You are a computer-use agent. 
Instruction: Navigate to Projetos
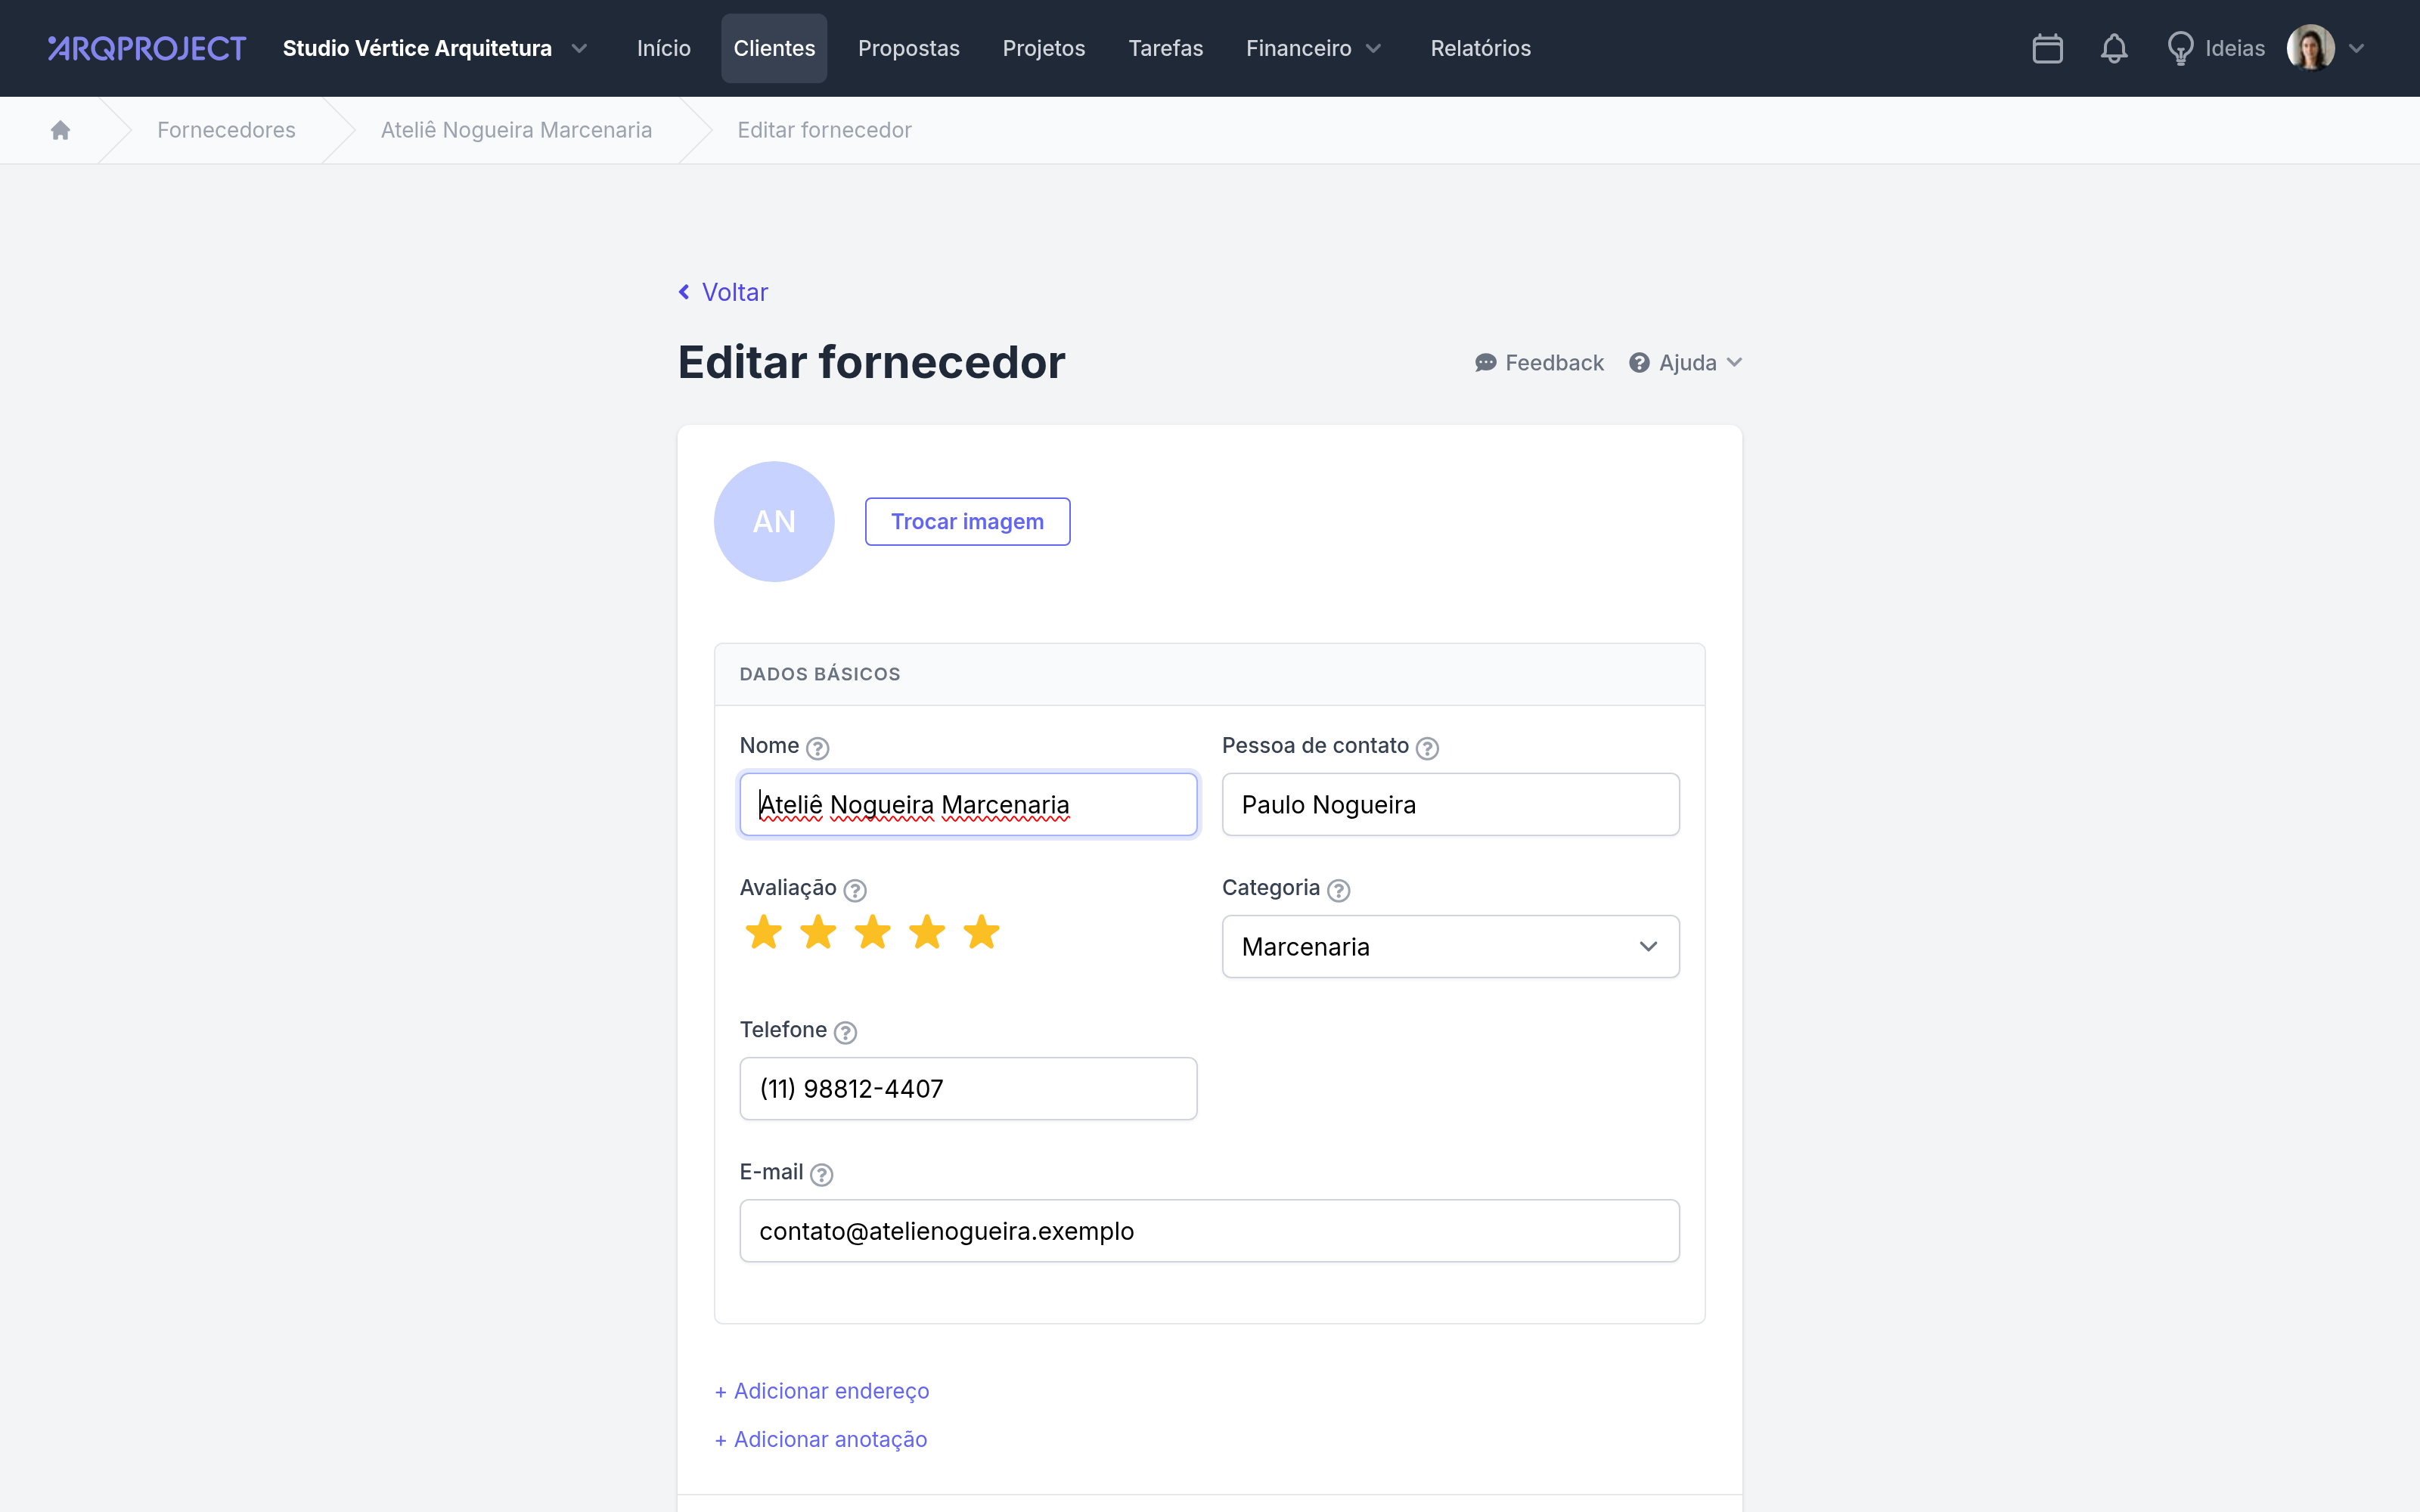(x=1044, y=48)
